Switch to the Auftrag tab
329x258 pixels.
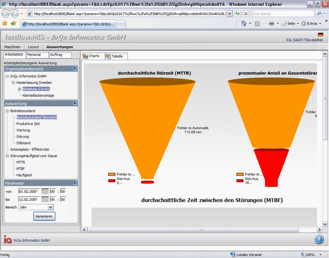pyautogui.click(x=60, y=55)
